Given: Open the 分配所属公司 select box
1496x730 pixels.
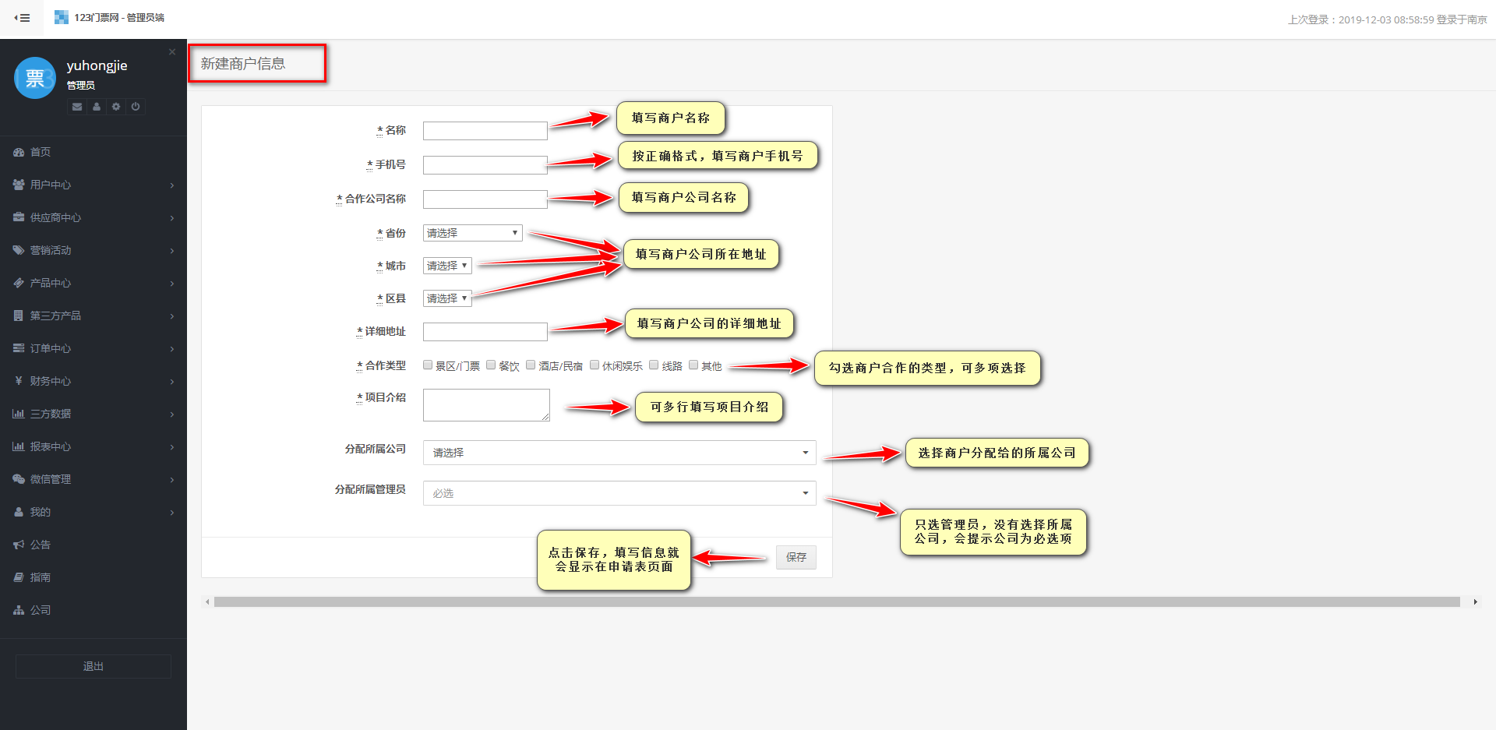Looking at the screenshot, I should (x=619, y=453).
